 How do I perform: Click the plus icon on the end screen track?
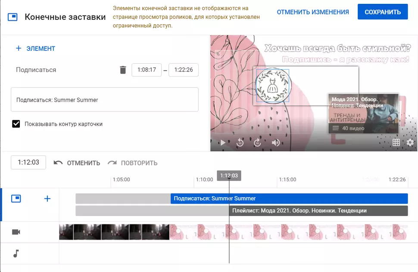[x=47, y=198]
